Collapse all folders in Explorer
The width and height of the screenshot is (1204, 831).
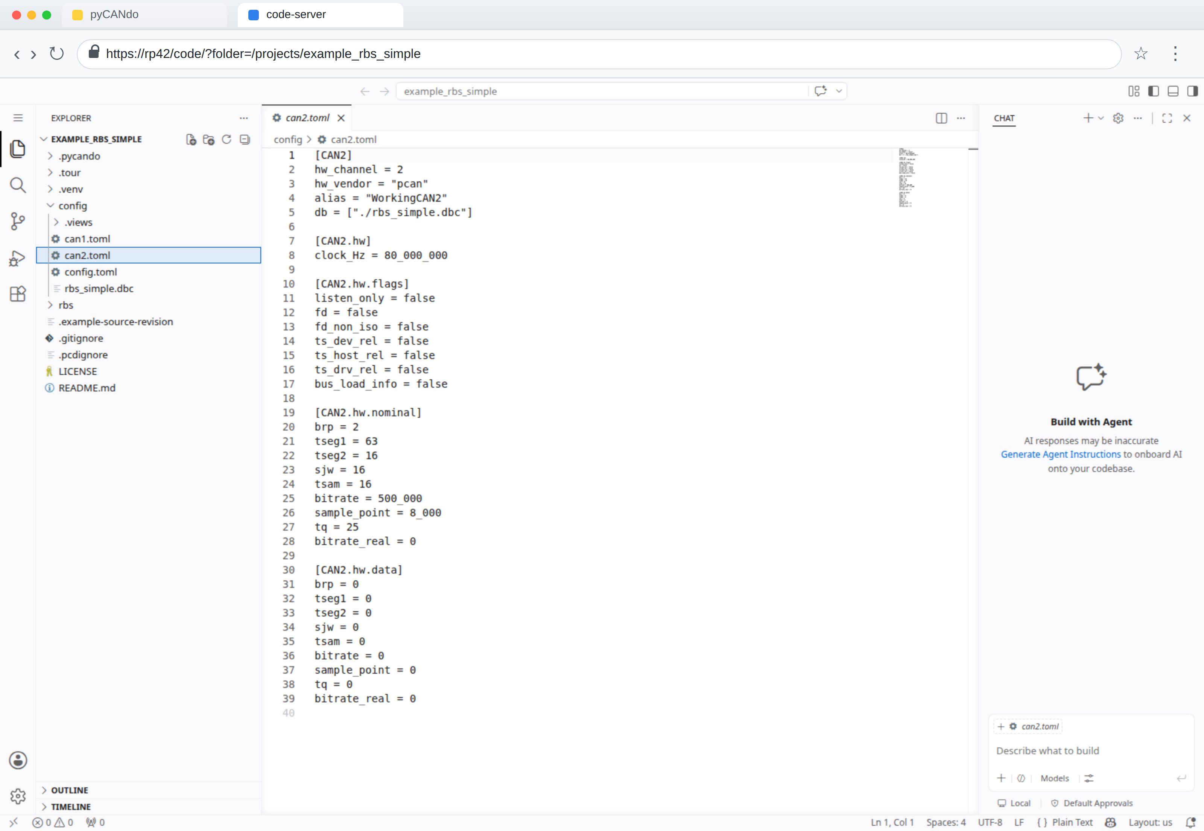(245, 140)
